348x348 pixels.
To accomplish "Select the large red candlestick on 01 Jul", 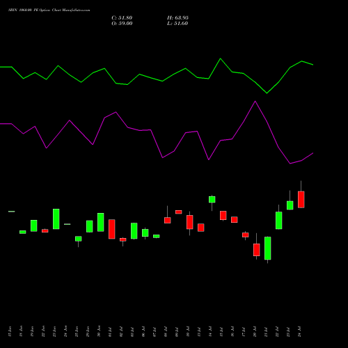I will (111, 229).
